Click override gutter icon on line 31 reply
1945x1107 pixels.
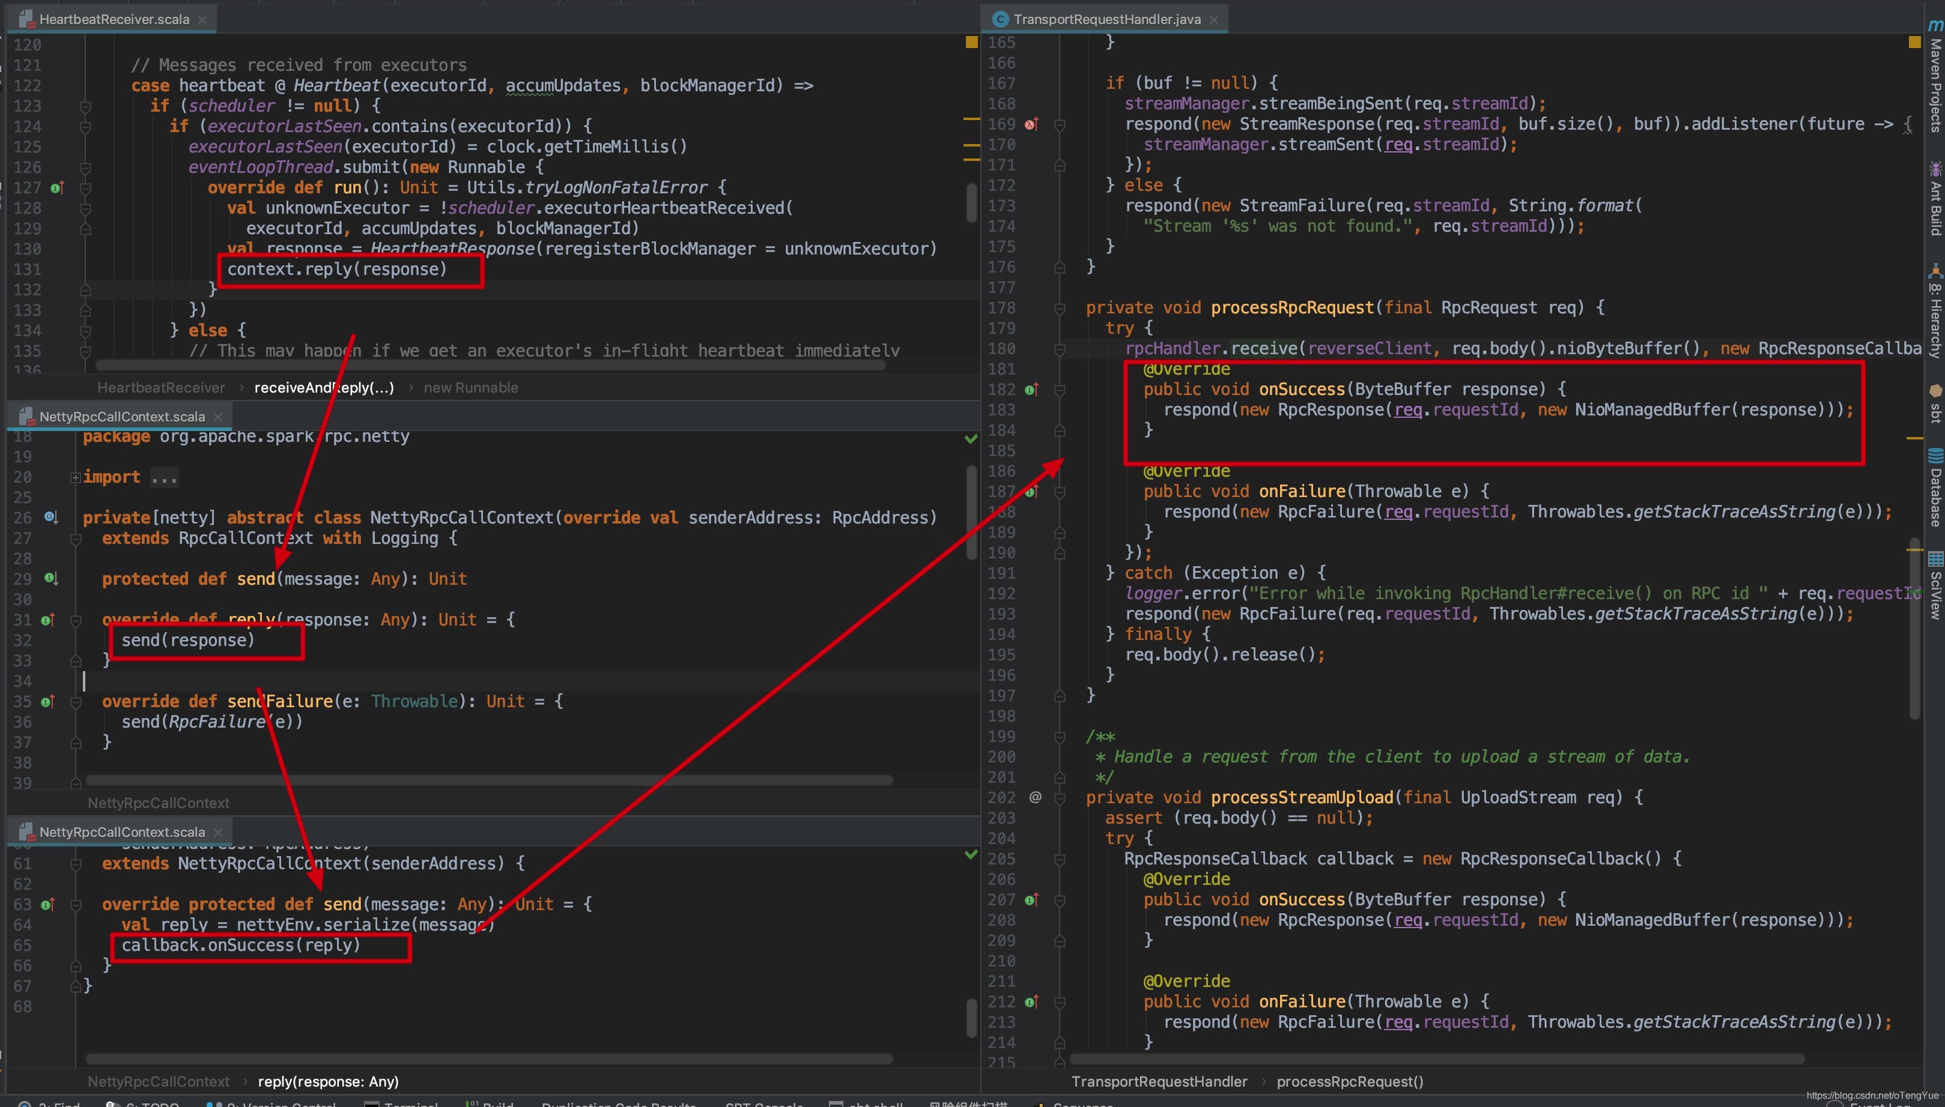(x=48, y=620)
